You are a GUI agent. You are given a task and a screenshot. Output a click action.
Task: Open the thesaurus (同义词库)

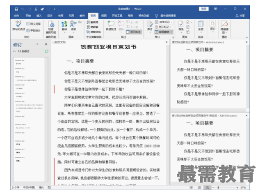(34, 24)
